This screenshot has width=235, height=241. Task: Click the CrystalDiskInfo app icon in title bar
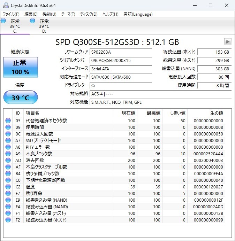point(6,5)
